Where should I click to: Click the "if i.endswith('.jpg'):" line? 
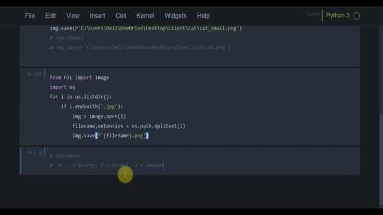click(92, 106)
